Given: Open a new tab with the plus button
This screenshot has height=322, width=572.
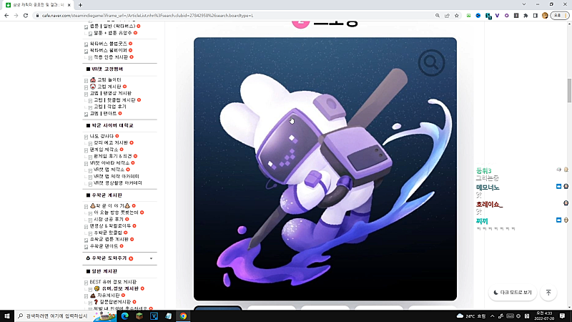Looking at the screenshot, I should click(x=80, y=5).
